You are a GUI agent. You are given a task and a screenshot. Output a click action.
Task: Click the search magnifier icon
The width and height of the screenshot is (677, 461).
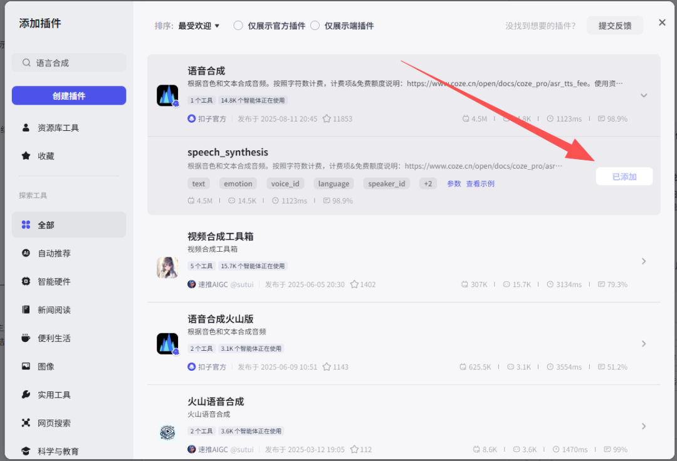[x=26, y=63]
